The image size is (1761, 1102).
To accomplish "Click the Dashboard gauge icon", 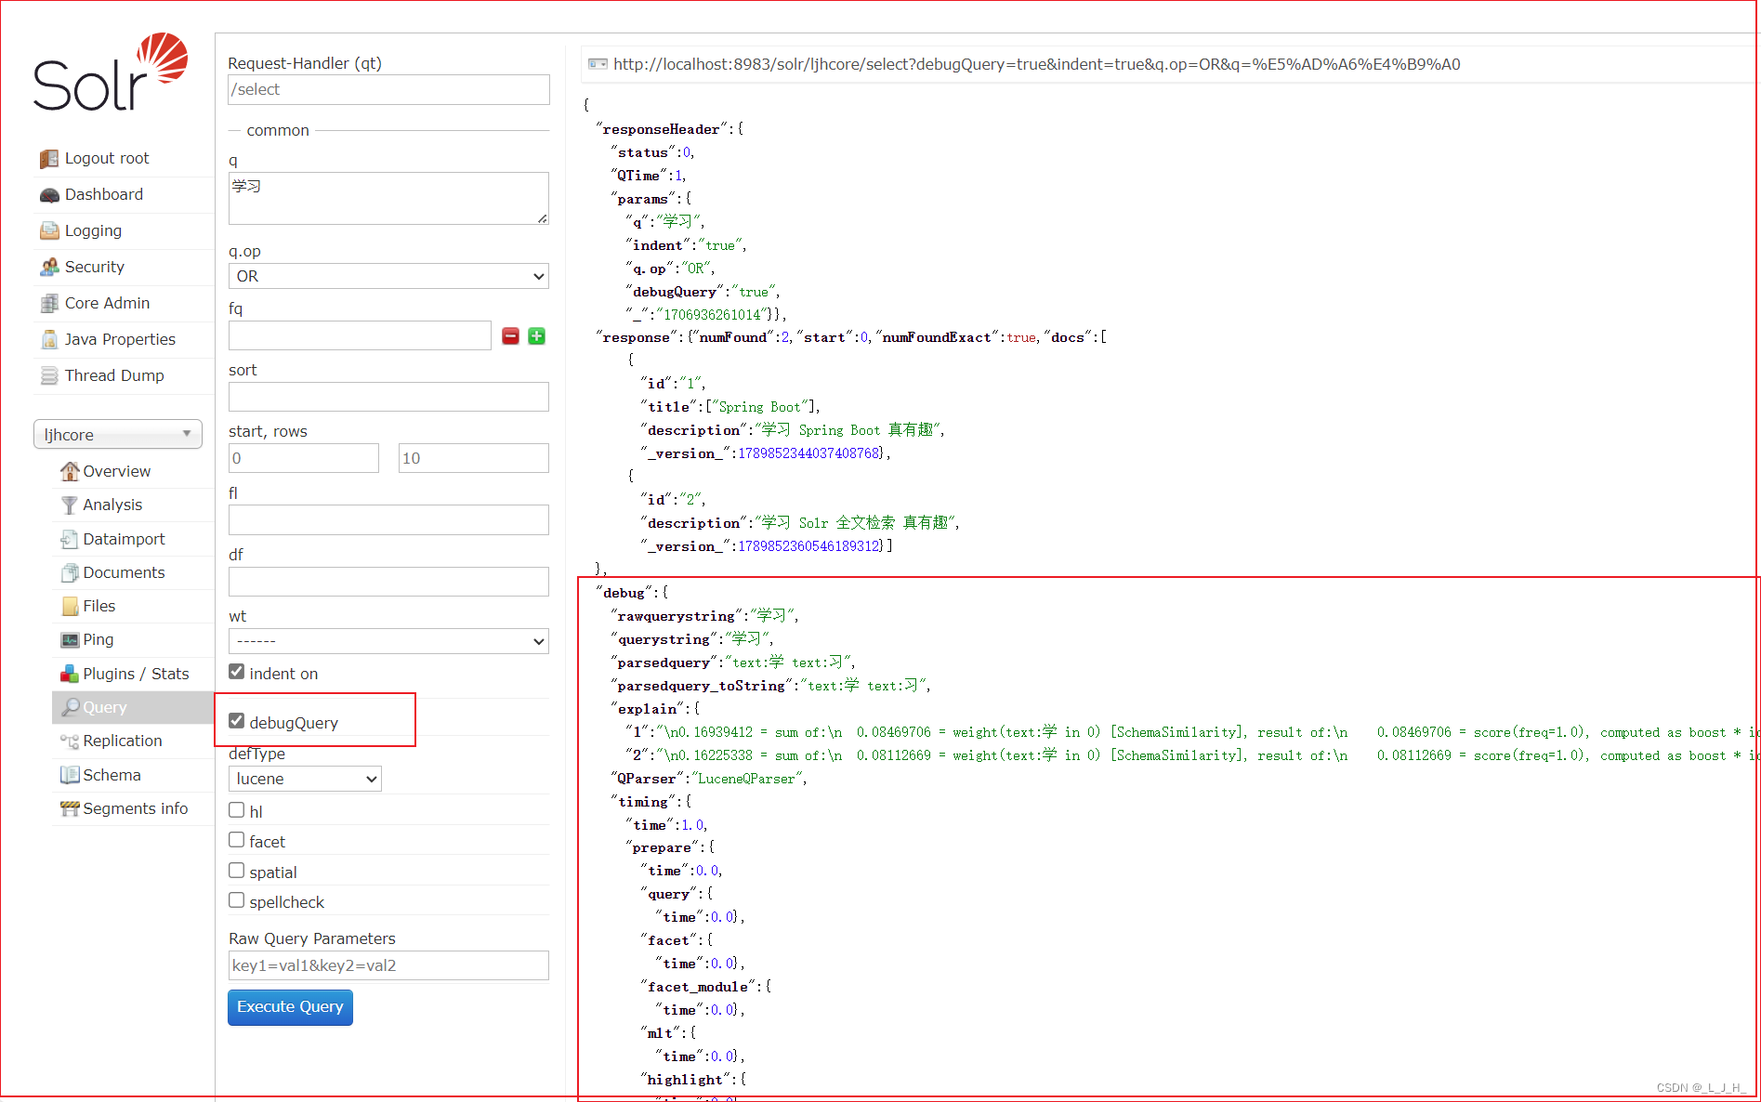I will [x=49, y=195].
